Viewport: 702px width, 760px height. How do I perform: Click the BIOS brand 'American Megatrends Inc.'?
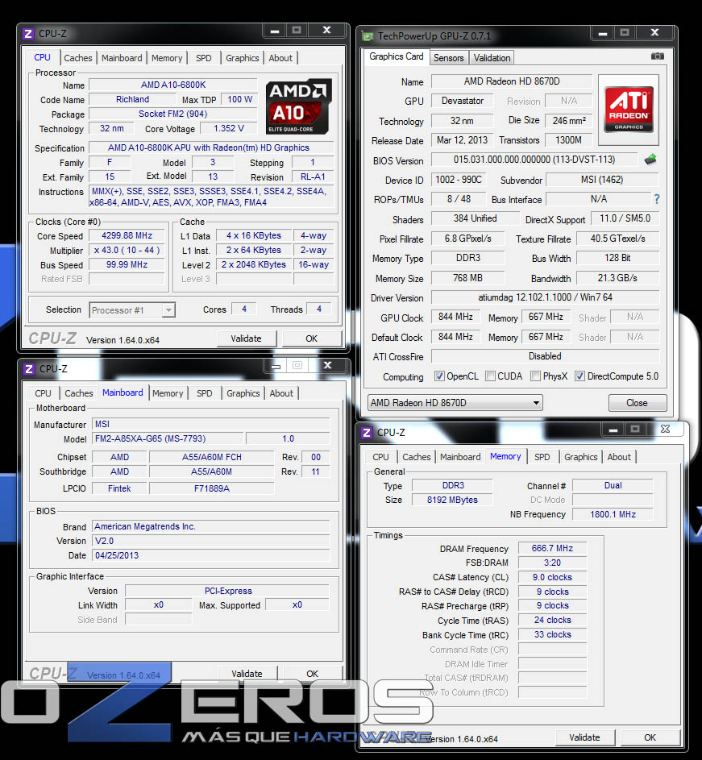(211, 526)
